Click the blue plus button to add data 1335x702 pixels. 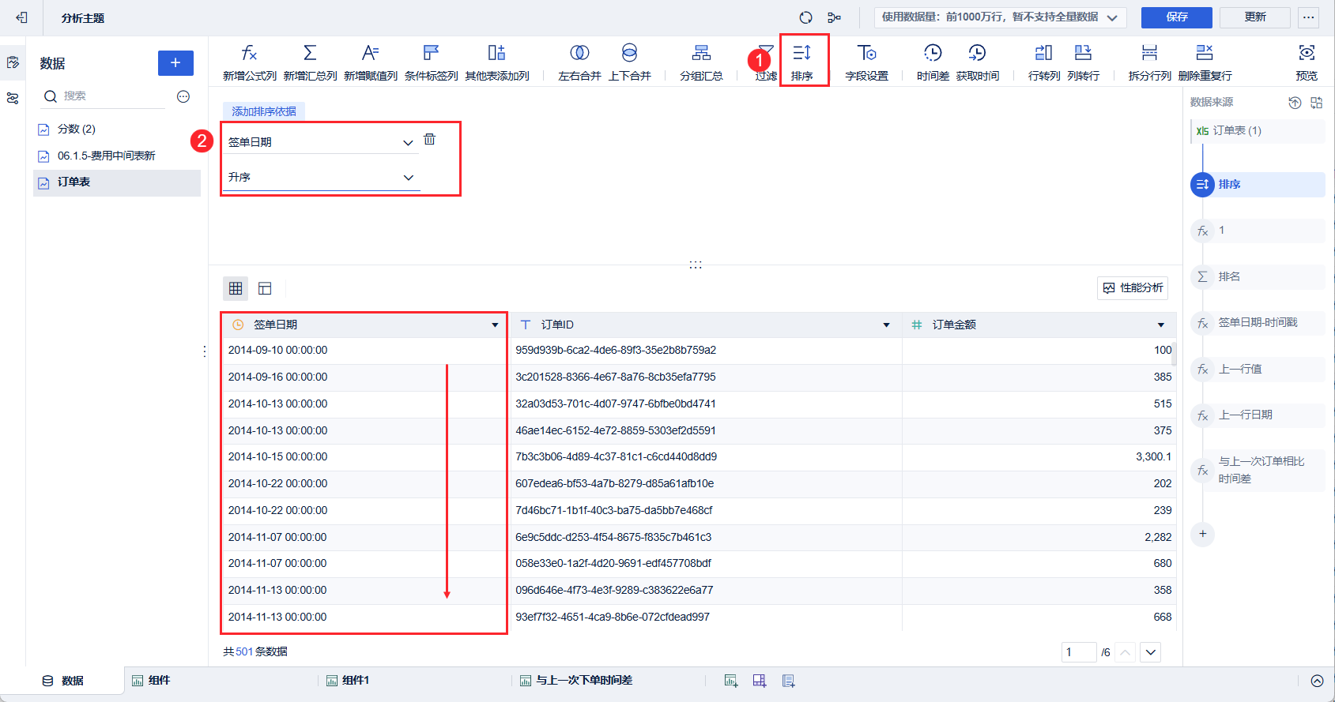175,63
